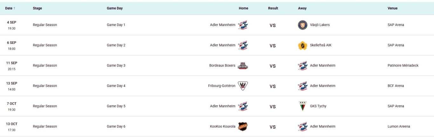
Task: Select the 13 OCT date cell
Action: (x=12, y=127)
